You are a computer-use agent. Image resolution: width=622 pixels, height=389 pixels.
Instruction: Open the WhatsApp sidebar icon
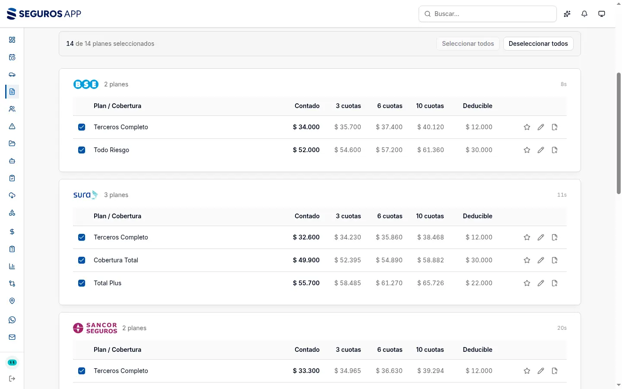point(12,320)
